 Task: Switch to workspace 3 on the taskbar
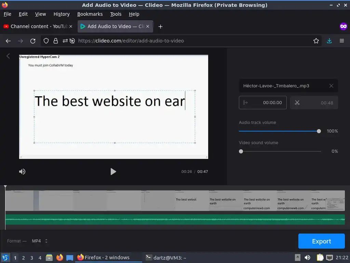click(32, 258)
